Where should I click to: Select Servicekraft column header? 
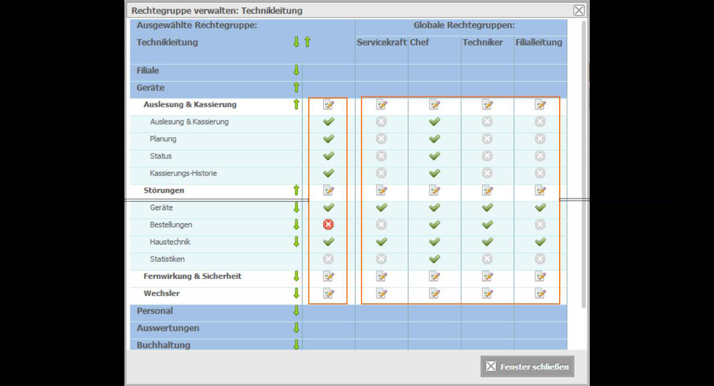click(382, 42)
